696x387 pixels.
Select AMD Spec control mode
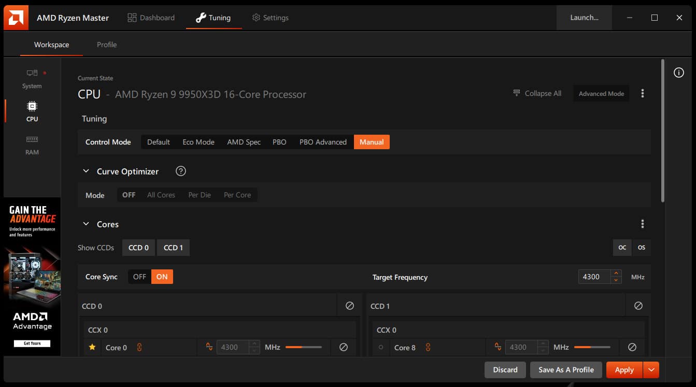[x=244, y=142]
